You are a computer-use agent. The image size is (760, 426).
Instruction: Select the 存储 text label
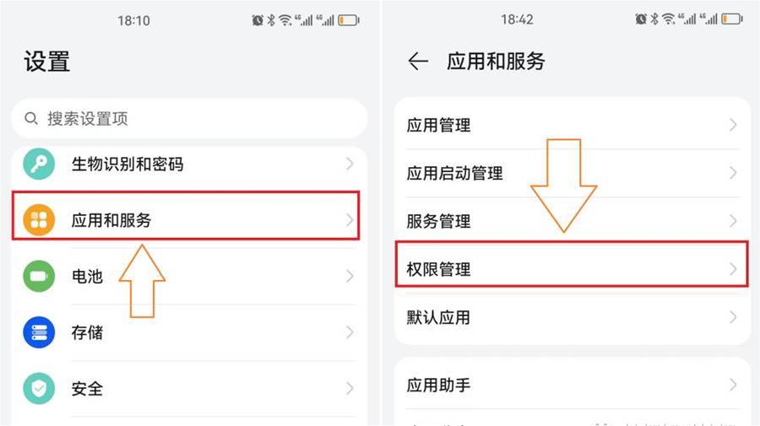[x=87, y=332]
